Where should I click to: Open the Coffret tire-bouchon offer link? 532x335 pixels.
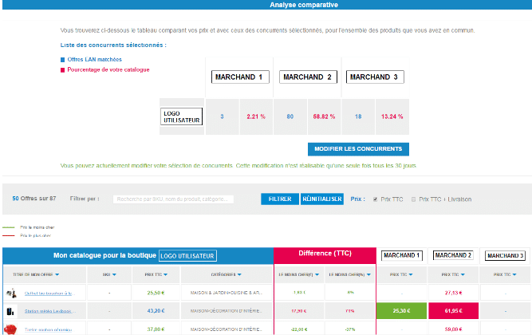[x=48, y=294]
